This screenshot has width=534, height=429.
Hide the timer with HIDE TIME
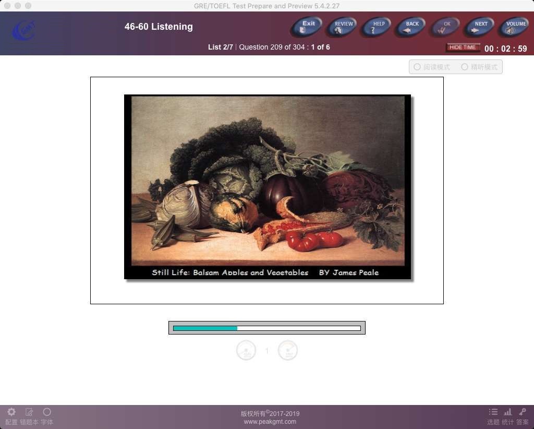coord(463,47)
